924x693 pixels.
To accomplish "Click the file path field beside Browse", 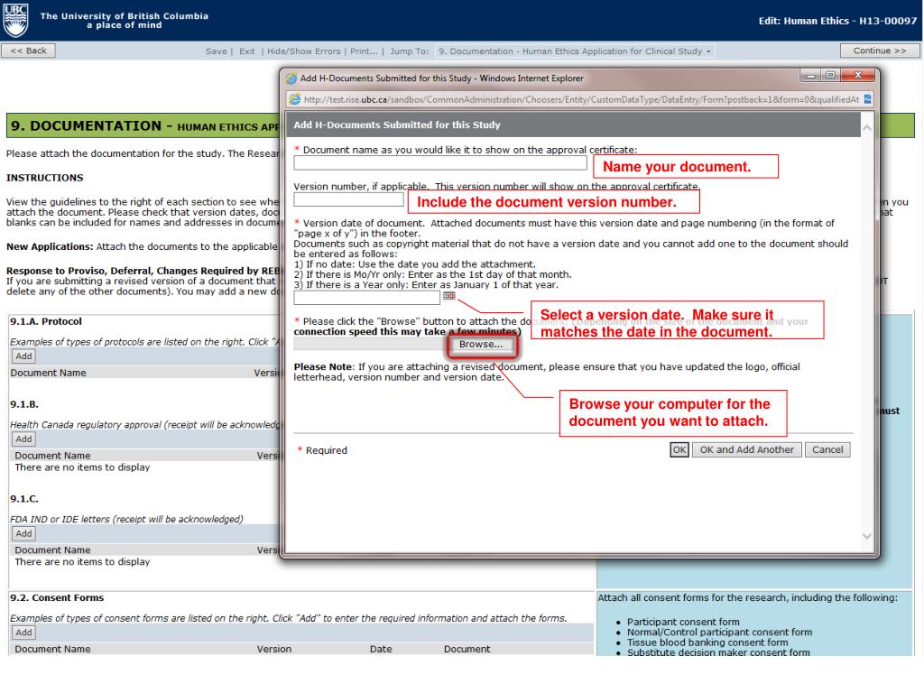I will tap(370, 344).
